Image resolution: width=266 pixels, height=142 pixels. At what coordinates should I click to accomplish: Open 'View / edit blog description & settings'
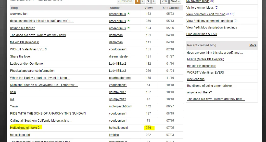tap(211, 27)
